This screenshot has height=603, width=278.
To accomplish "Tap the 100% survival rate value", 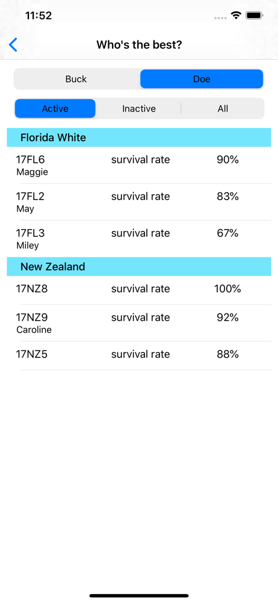I will click(227, 289).
